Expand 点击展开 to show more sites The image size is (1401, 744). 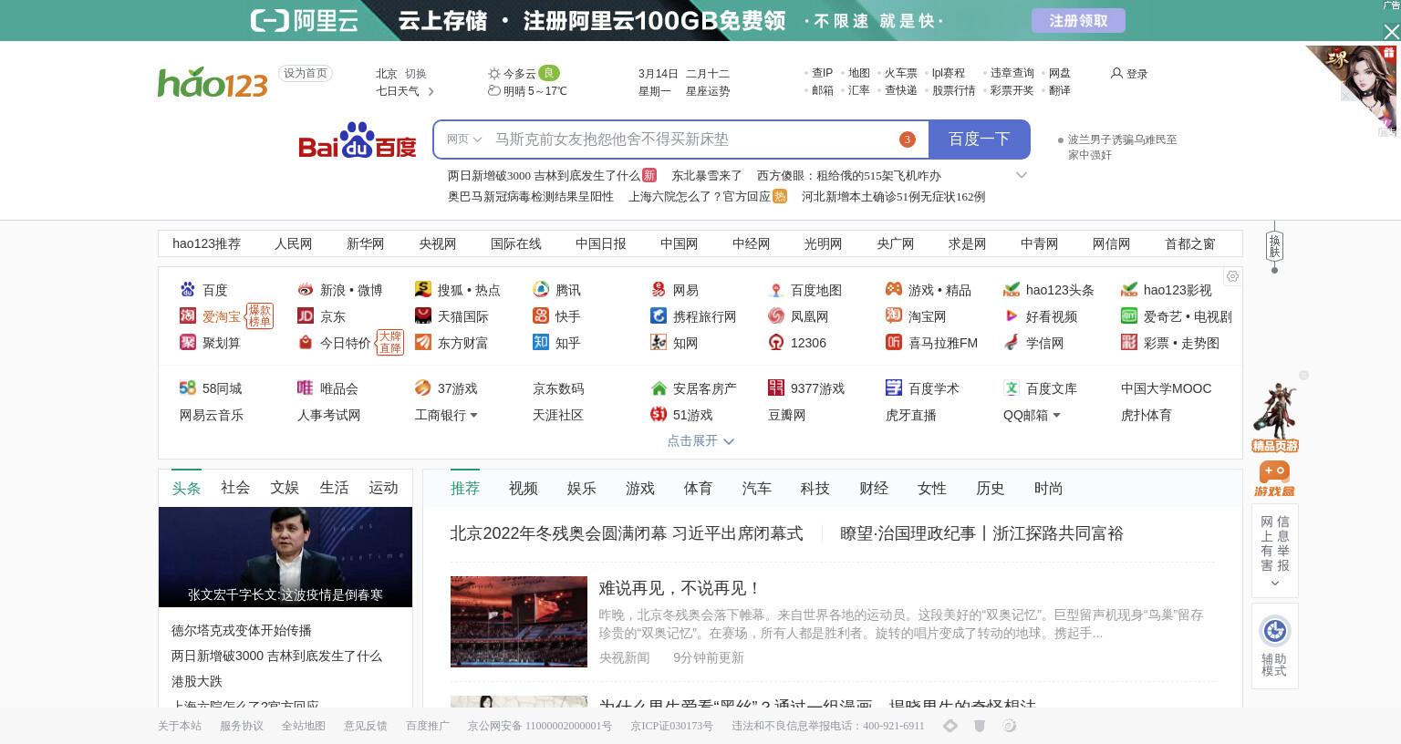click(x=700, y=440)
